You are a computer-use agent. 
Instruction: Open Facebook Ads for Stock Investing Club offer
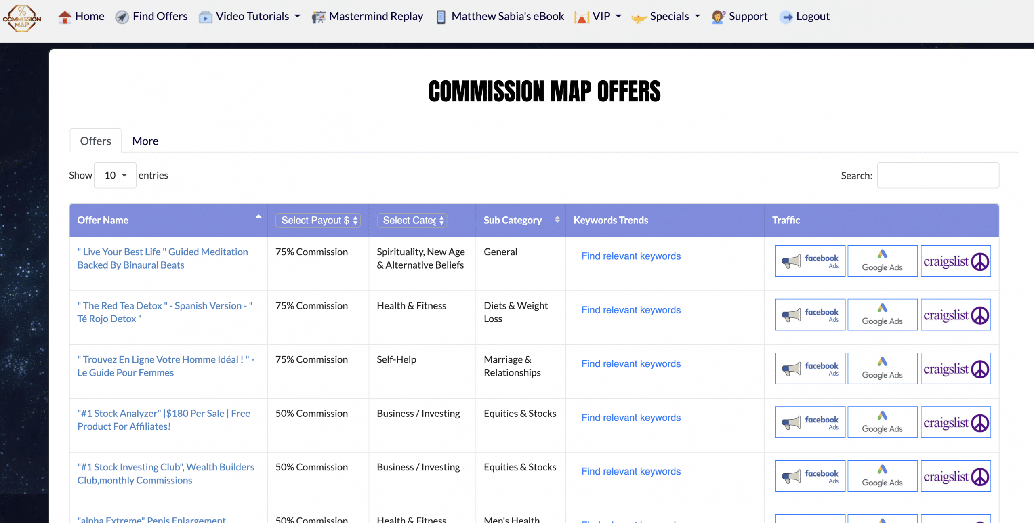pos(810,476)
